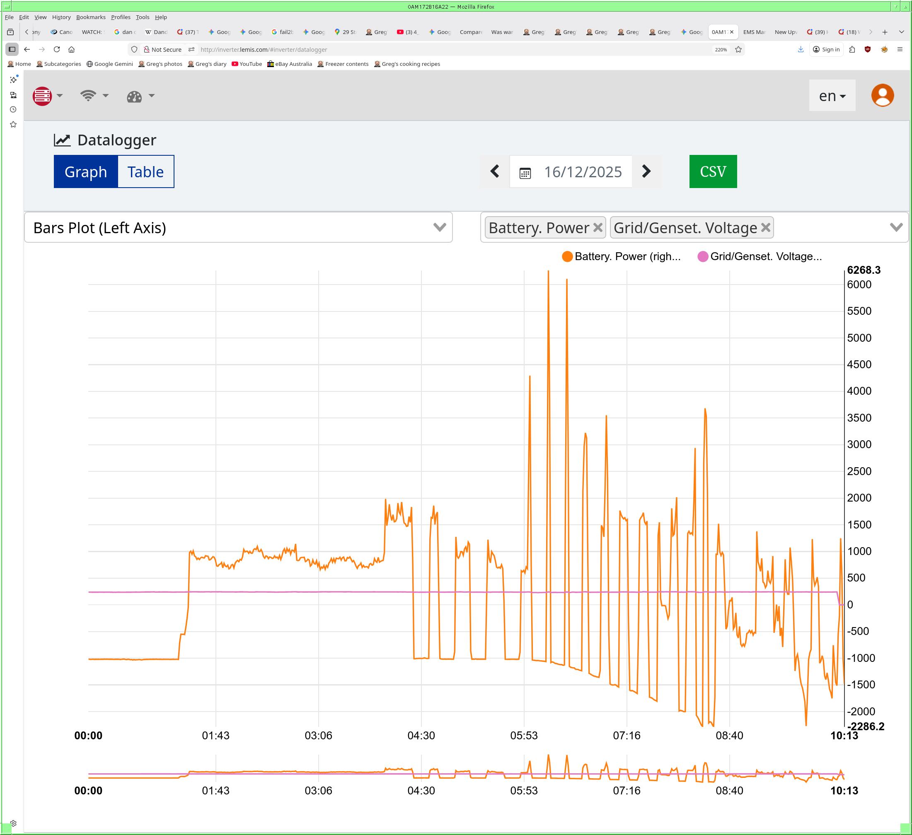The image size is (912, 835).
Task: Open the dashboard gauge menu icon
Action: coord(134,96)
